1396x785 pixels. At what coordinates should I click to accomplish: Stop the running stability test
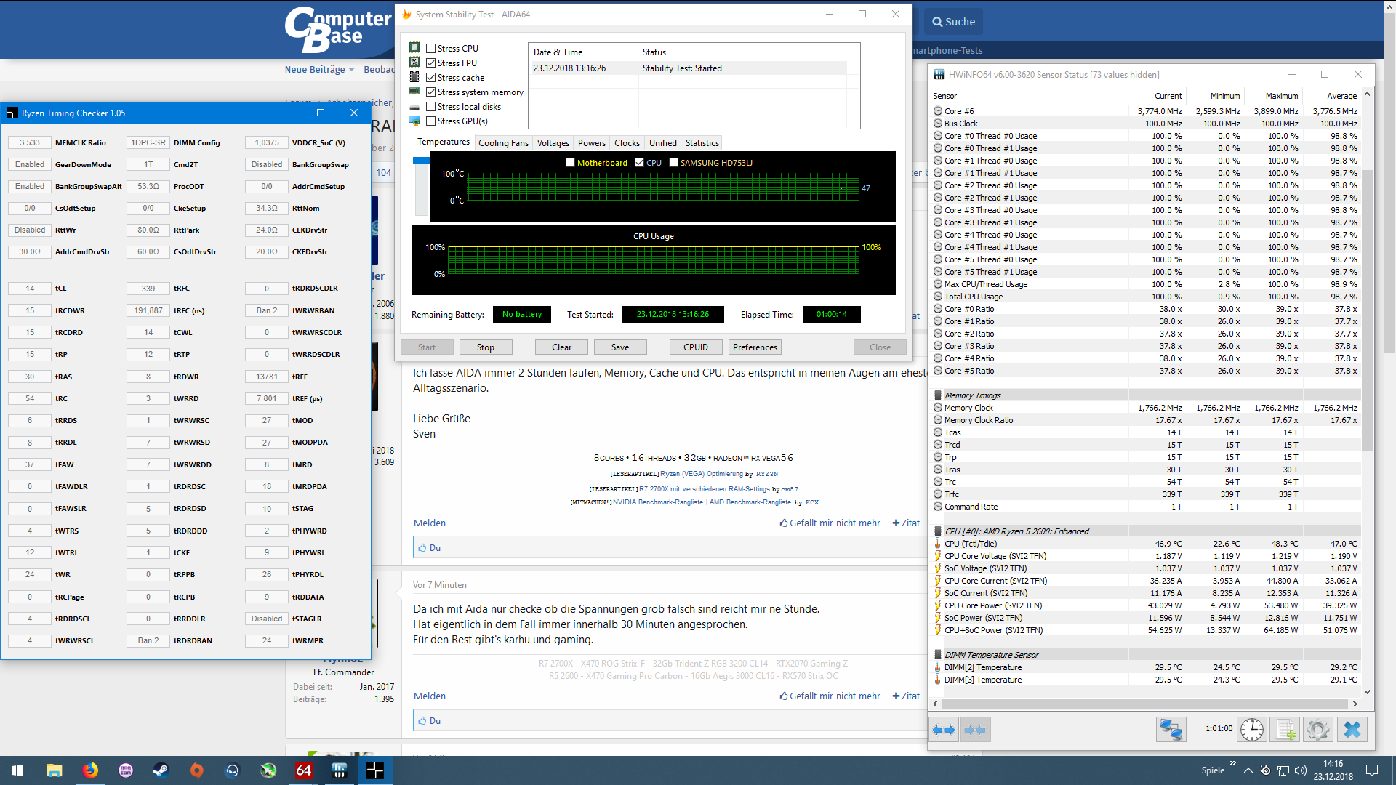(x=485, y=347)
